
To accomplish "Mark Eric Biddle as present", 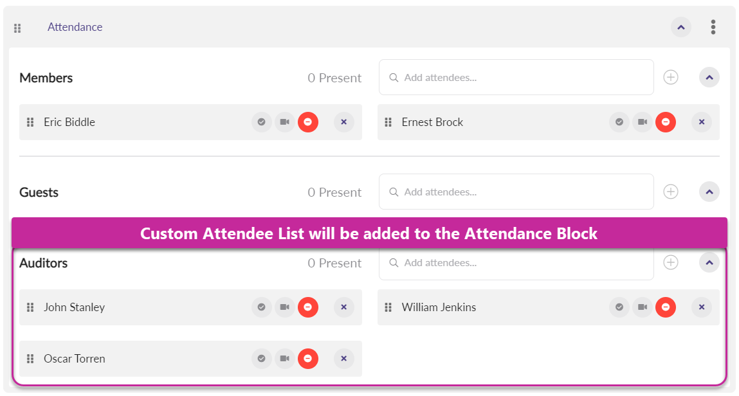I will click(261, 122).
